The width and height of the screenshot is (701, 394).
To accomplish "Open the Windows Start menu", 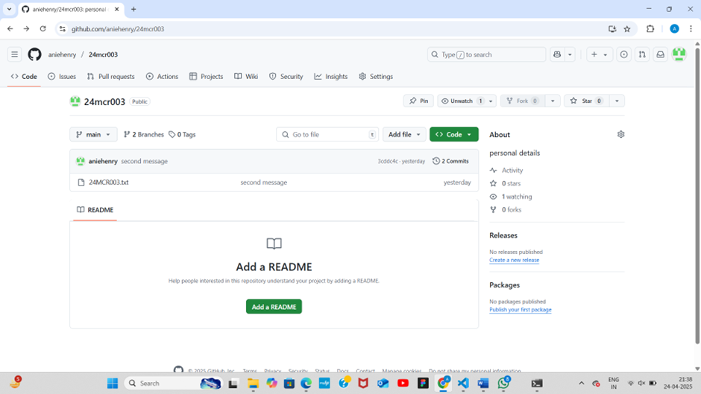I will pyautogui.click(x=113, y=384).
